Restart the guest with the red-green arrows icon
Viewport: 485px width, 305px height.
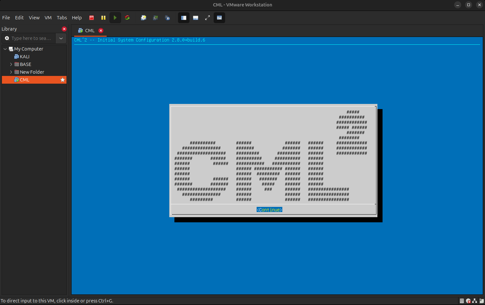(x=127, y=18)
